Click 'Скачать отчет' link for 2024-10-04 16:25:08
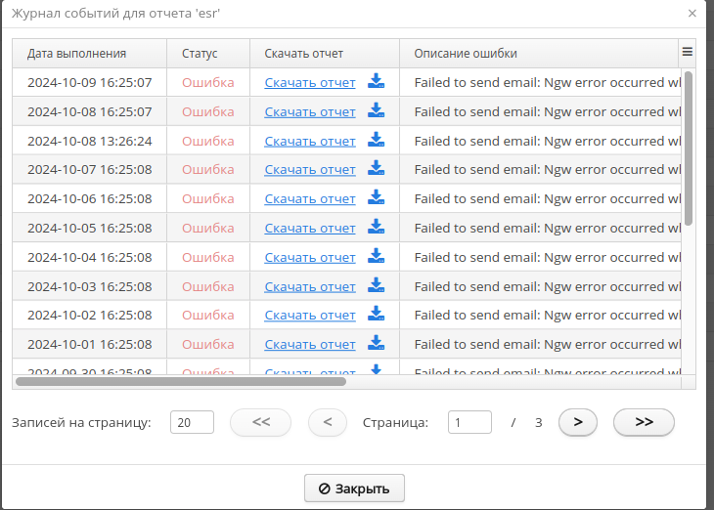This screenshot has height=510, width=714. coord(310,257)
